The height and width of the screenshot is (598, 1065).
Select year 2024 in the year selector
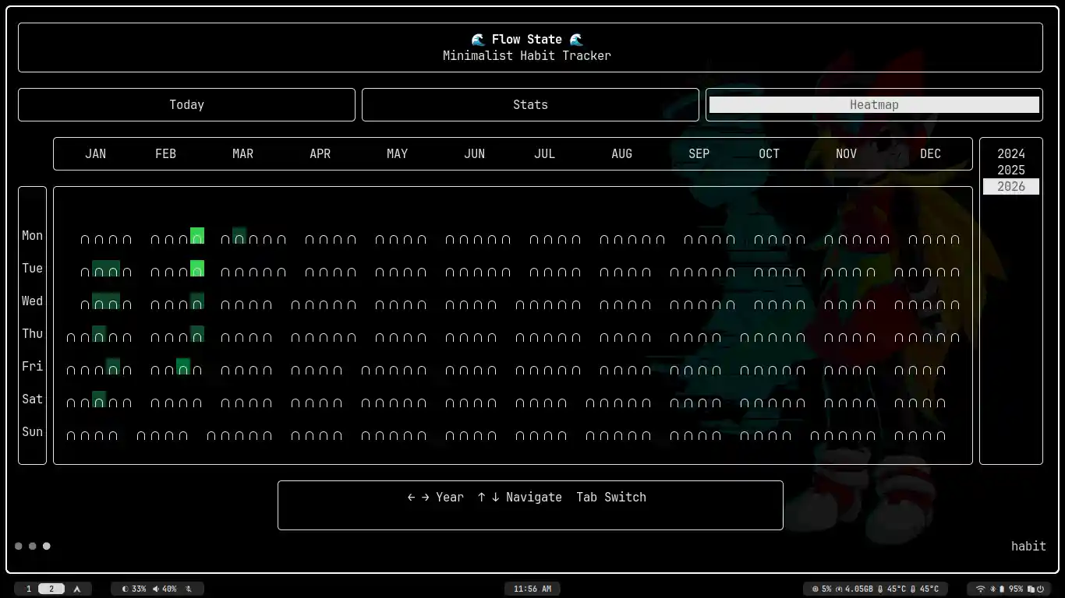point(1010,153)
